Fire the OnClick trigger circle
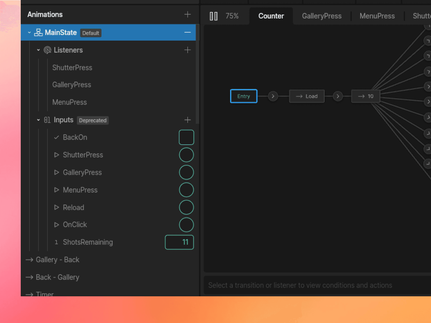Image resolution: width=431 pixels, height=323 pixels. 186,225
